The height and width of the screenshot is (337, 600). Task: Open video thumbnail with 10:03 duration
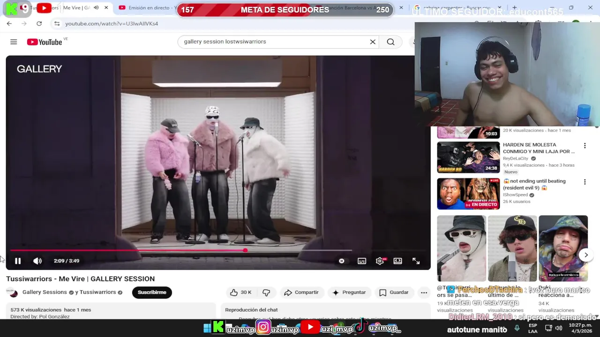pos(468,132)
